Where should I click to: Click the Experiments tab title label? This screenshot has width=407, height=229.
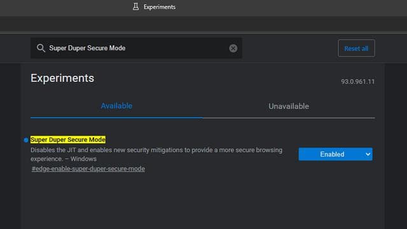[x=160, y=7]
